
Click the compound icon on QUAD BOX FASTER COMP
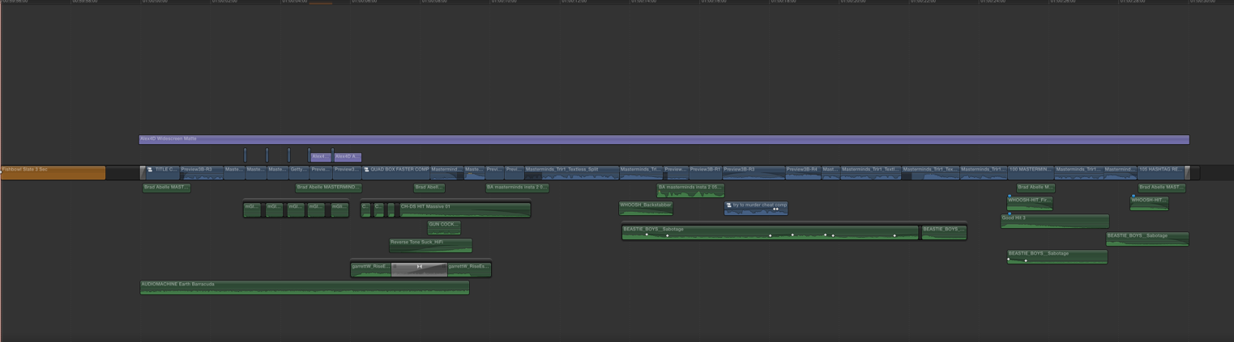click(366, 170)
